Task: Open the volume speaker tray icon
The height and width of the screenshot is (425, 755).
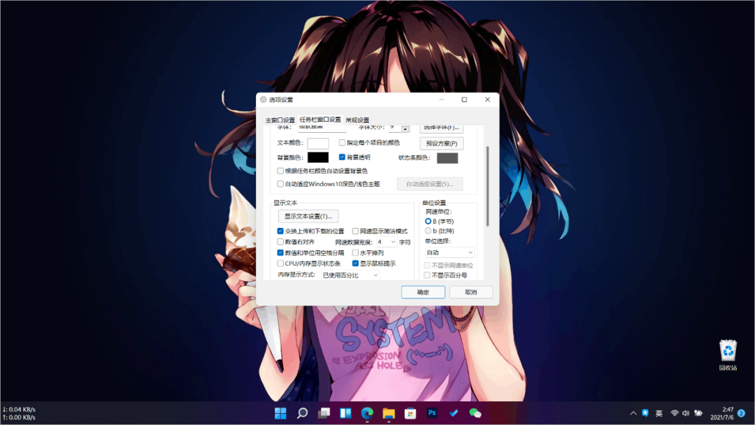Action: point(686,413)
